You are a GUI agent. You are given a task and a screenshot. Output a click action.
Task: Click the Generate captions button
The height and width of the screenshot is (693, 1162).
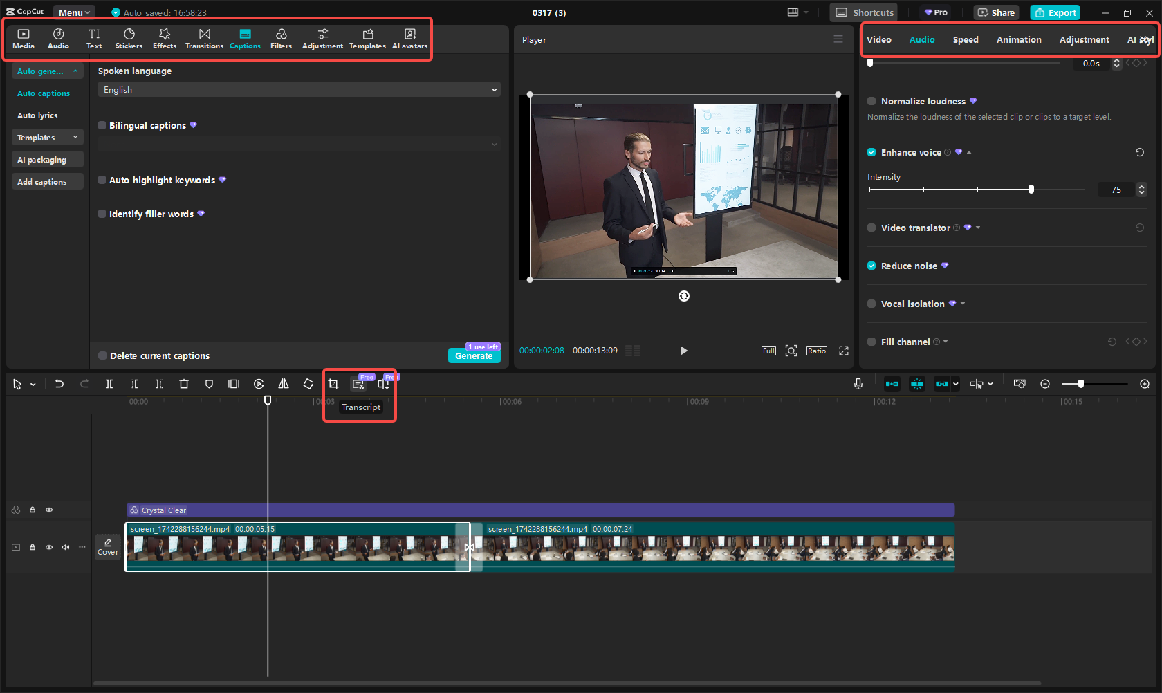(x=474, y=355)
